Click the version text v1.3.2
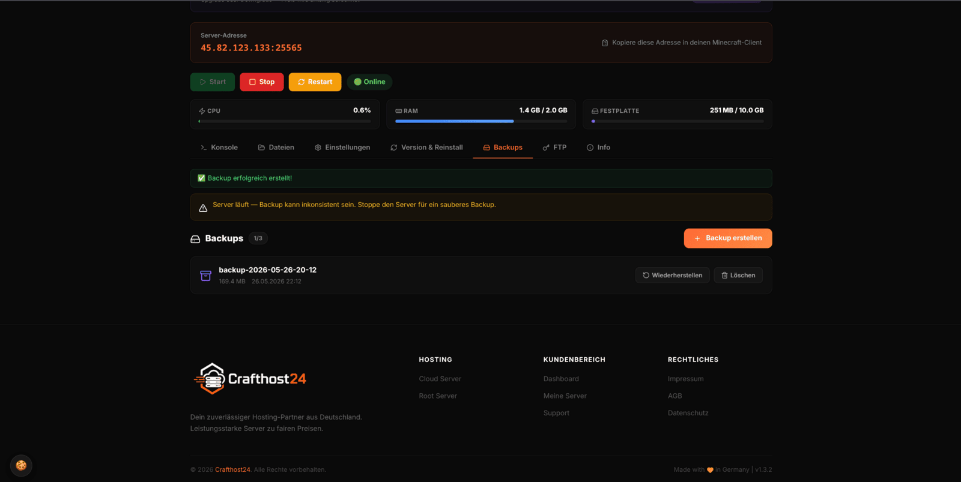 pyautogui.click(x=763, y=470)
